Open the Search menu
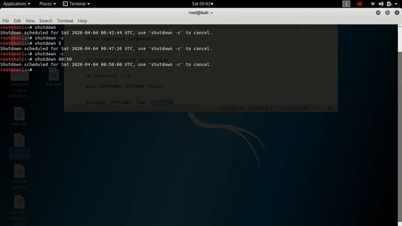The width and height of the screenshot is (402, 226). [x=46, y=21]
